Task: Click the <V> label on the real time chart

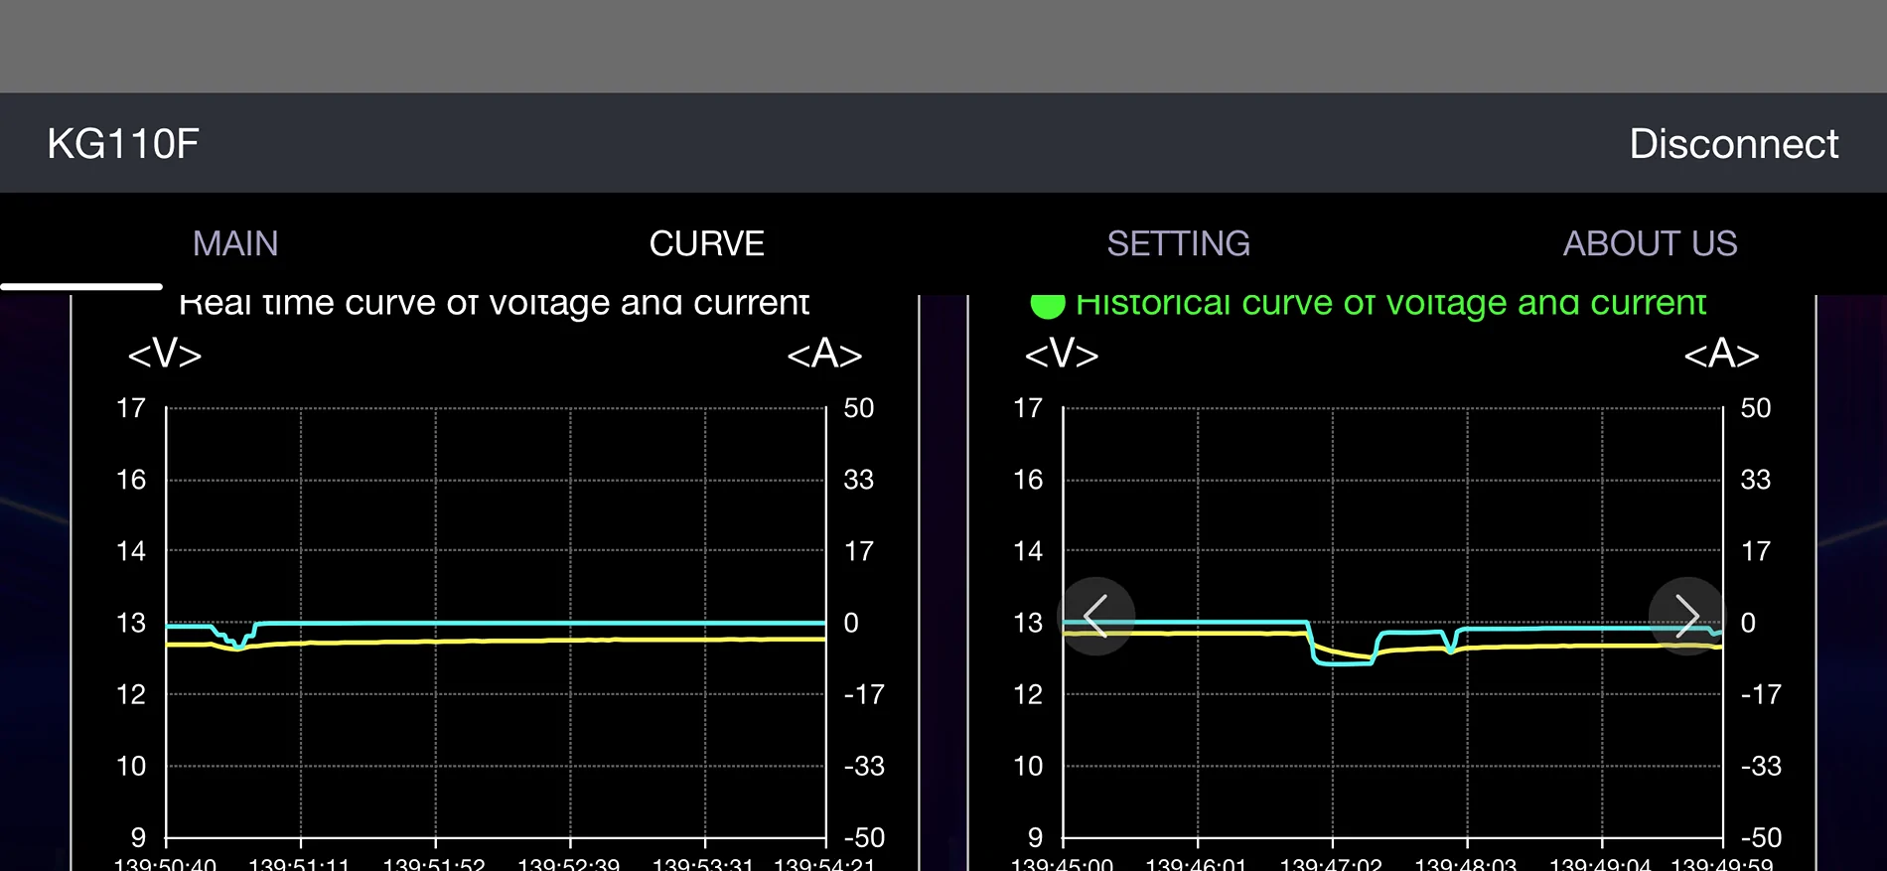Action: click(x=165, y=354)
